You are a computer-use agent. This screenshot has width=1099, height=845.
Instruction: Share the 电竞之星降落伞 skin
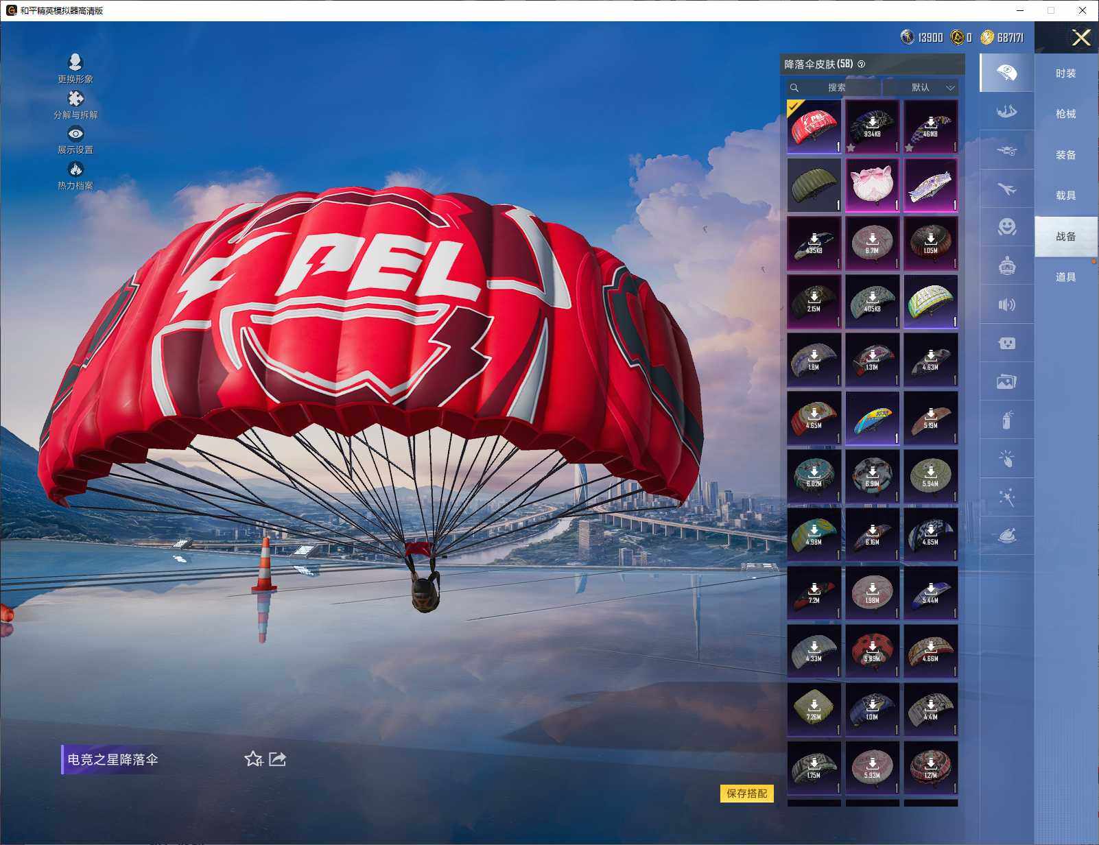click(277, 759)
